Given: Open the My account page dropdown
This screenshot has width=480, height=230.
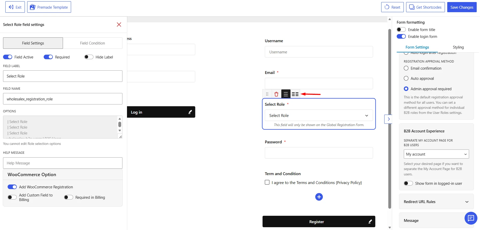Looking at the screenshot, I should [436, 154].
